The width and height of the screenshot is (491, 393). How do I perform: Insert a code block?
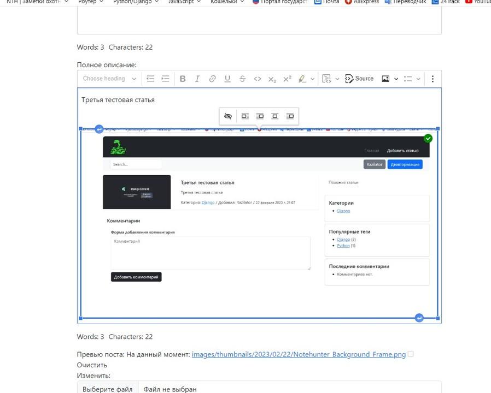click(326, 79)
